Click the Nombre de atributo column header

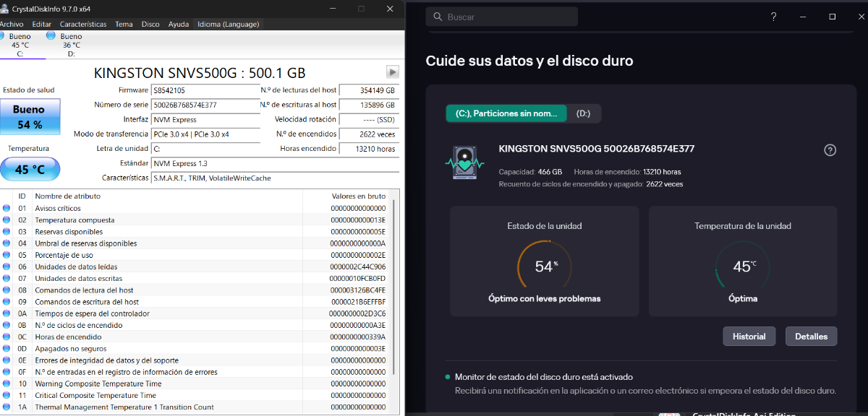pyautogui.click(x=68, y=196)
